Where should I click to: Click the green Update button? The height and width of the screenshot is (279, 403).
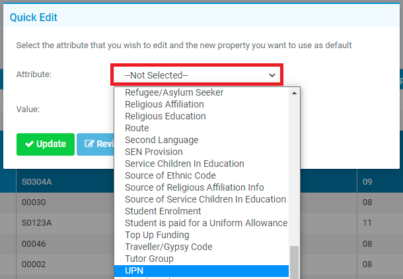pos(46,144)
